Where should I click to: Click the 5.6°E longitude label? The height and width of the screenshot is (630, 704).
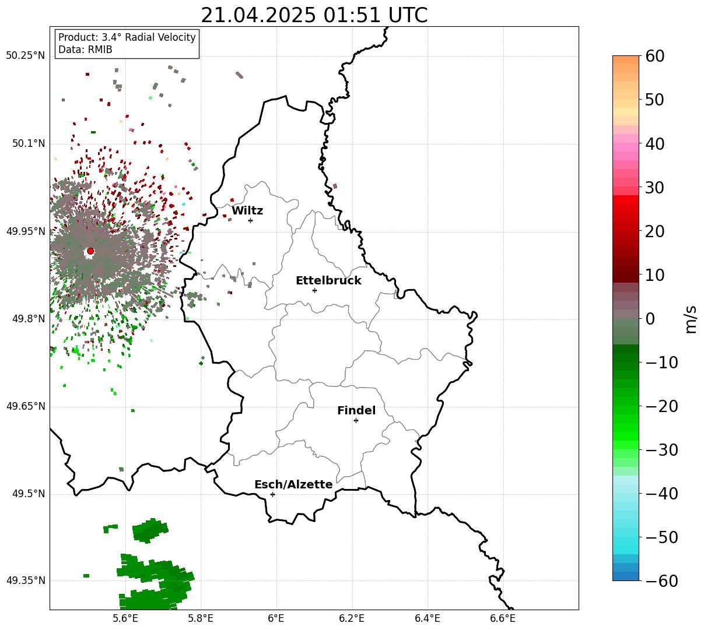[x=125, y=618]
